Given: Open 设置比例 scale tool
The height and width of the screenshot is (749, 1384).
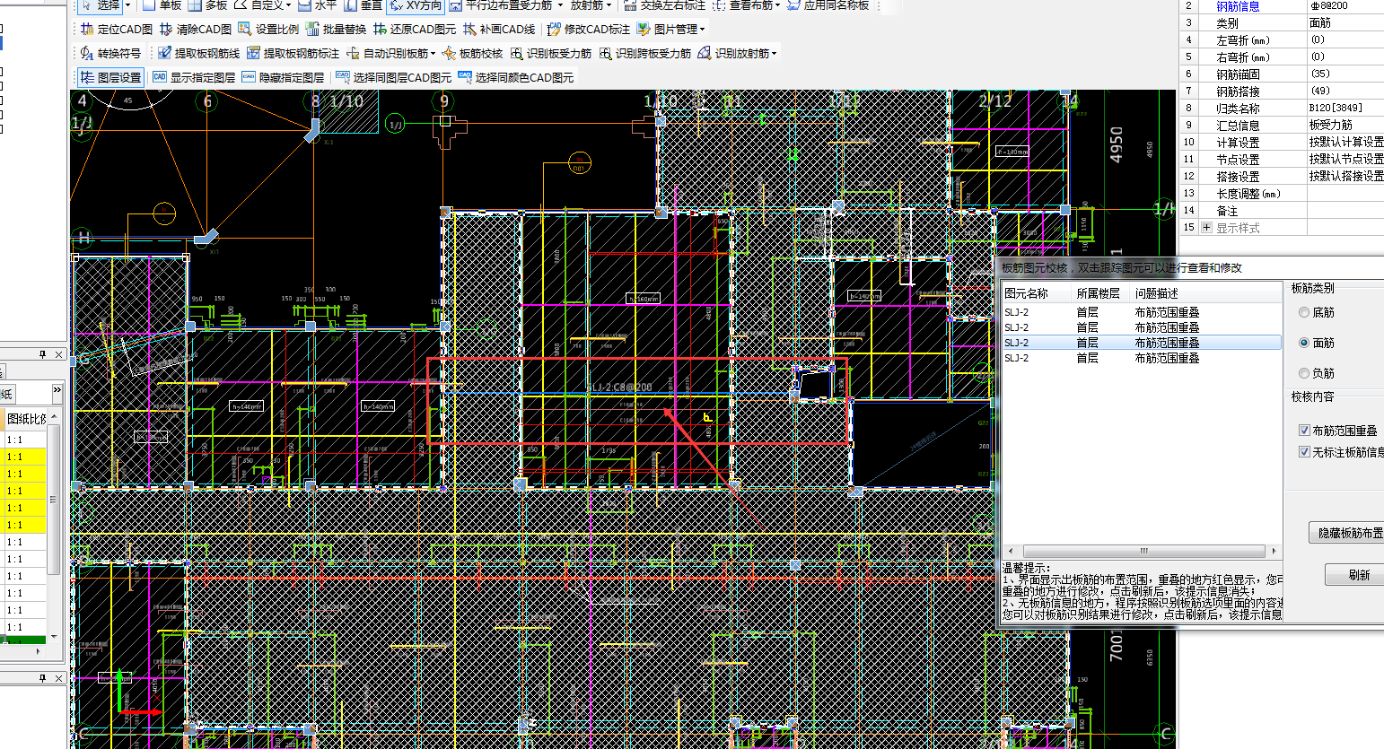Looking at the screenshot, I should 268,29.
